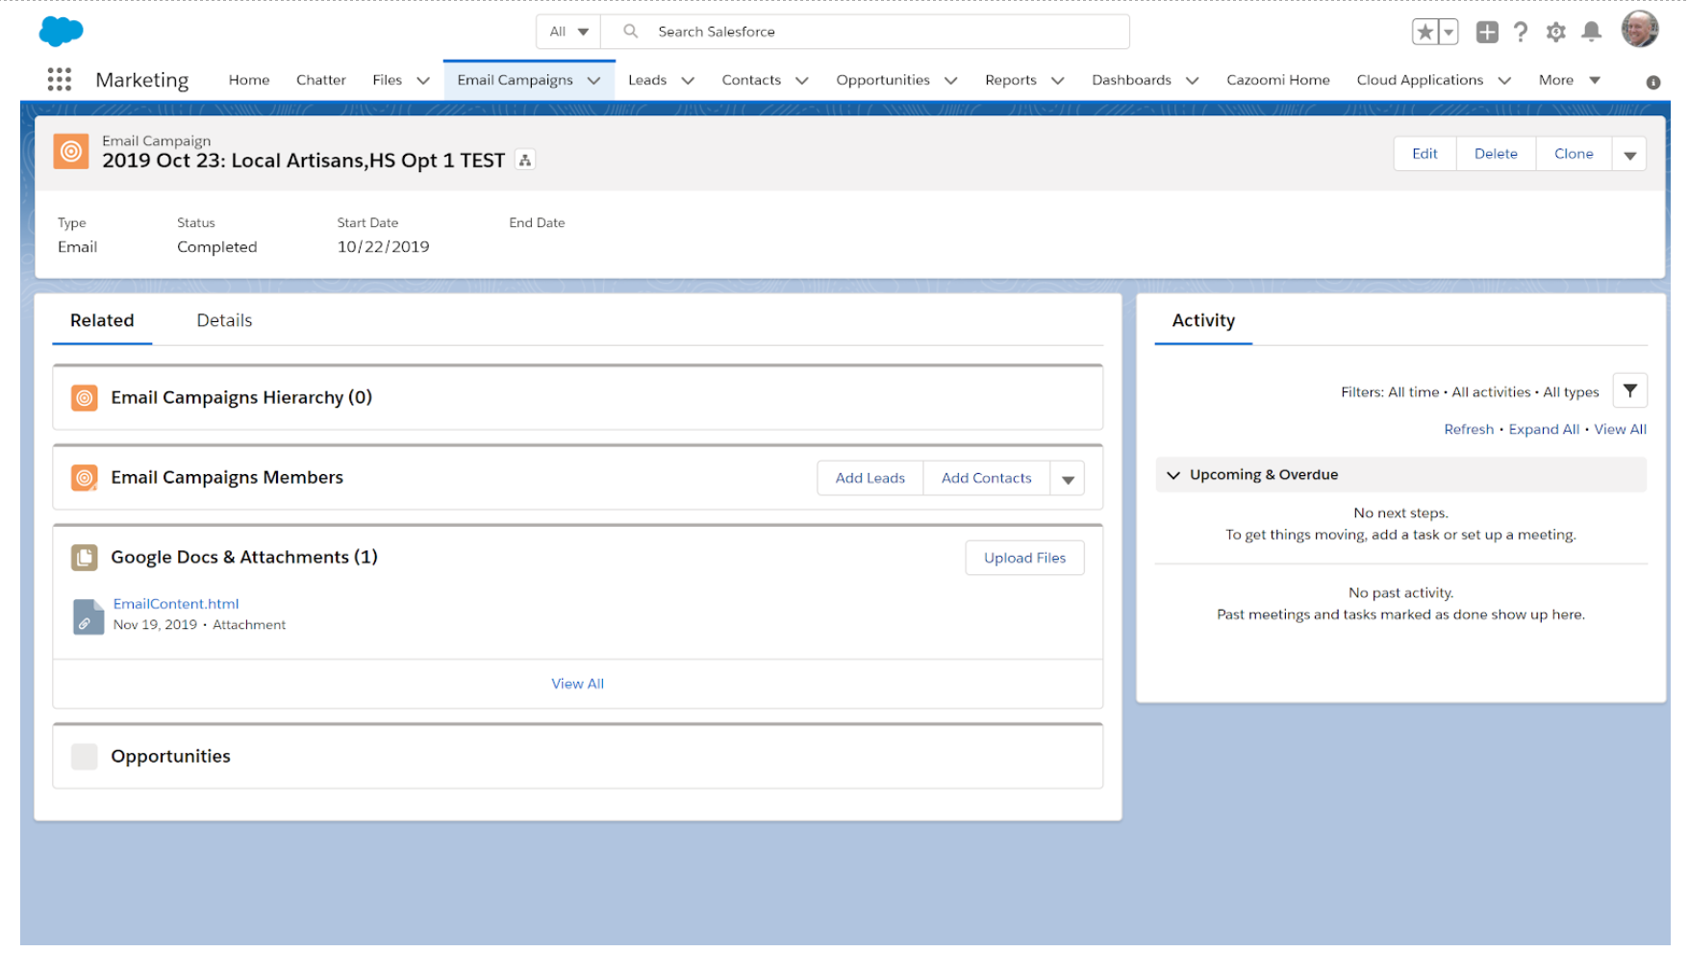
Task: View the campaign hierarchy icon next to title
Action: (x=525, y=161)
